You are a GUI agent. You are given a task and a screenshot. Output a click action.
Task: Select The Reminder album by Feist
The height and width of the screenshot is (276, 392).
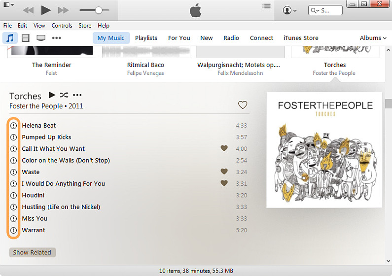pos(51,65)
